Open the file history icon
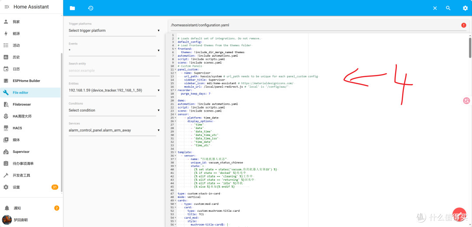 [x=90, y=8]
